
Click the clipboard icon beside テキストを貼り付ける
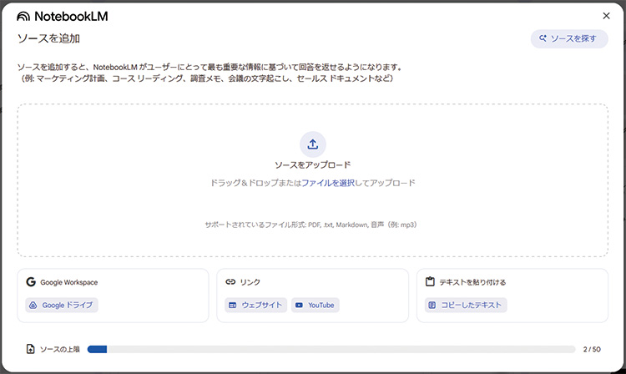click(x=430, y=282)
